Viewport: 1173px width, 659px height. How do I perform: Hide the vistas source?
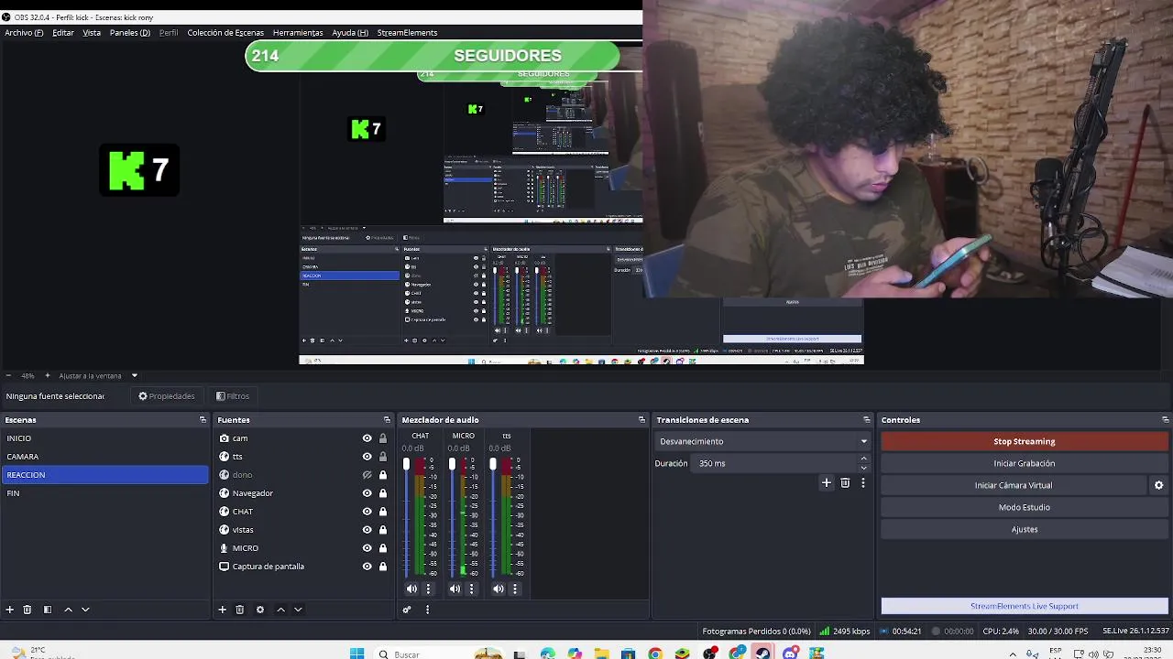pyautogui.click(x=367, y=530)
